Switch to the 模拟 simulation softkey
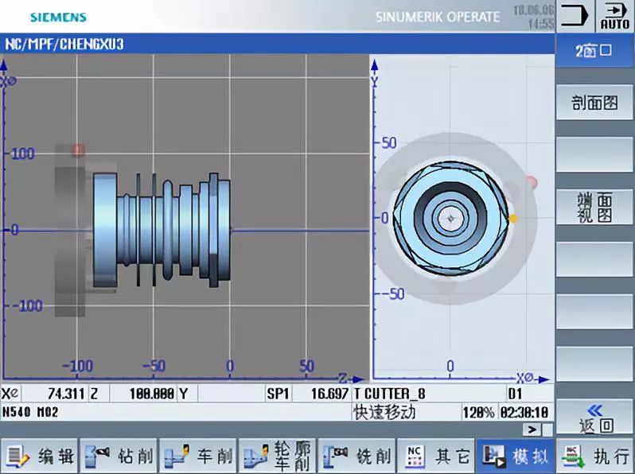 click(x=516, y=456)
